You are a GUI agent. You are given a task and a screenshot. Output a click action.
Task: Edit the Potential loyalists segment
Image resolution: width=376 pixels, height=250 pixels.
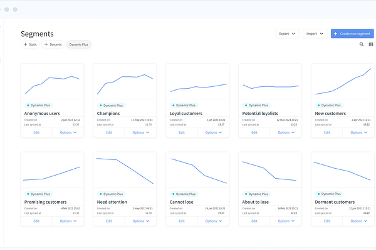[254, 132]
